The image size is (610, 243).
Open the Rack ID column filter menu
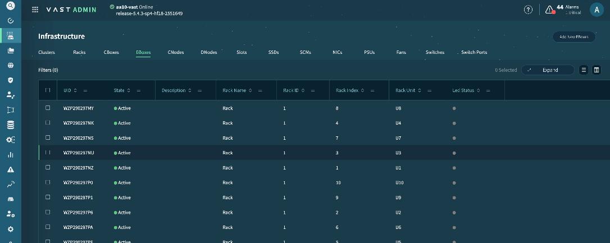click(312, 90)
